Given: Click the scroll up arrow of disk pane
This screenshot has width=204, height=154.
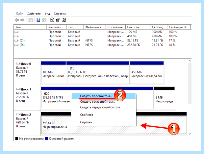Looking at the screenshot, I should tap(190, 61).
